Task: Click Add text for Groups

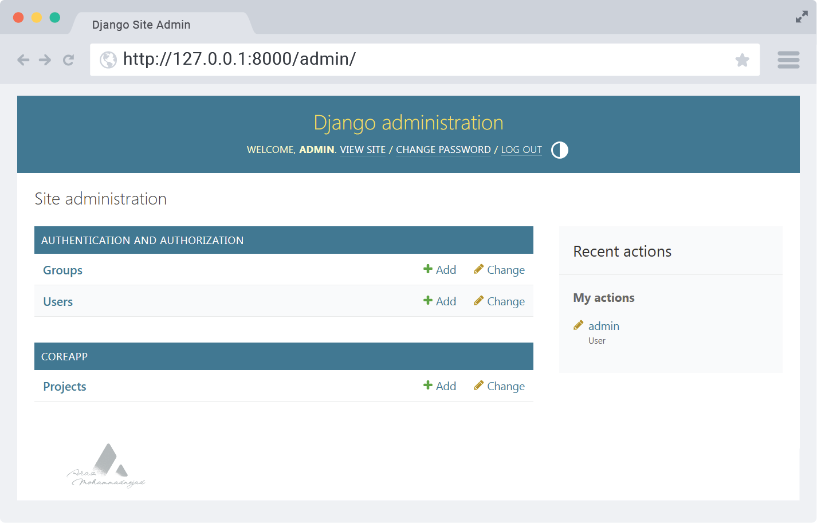Action: click(x=446, y=270)
